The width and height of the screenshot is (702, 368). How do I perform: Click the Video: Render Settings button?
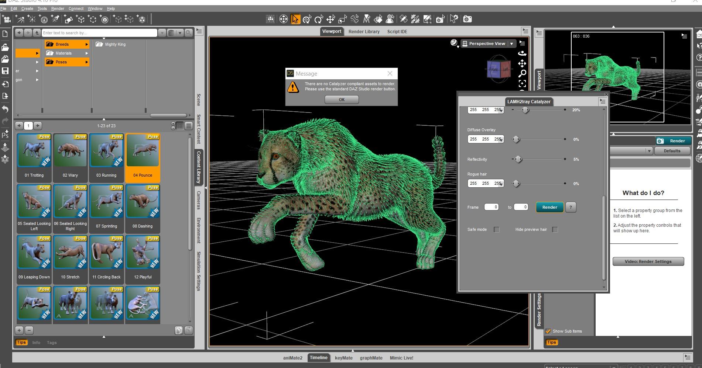pyautogui.click(x=648, y=261)
